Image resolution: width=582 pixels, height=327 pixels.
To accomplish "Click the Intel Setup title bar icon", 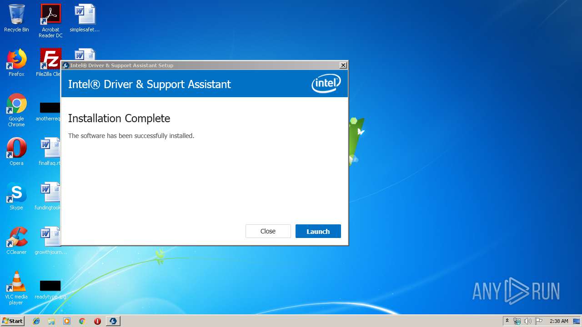I will coord(65,65).
